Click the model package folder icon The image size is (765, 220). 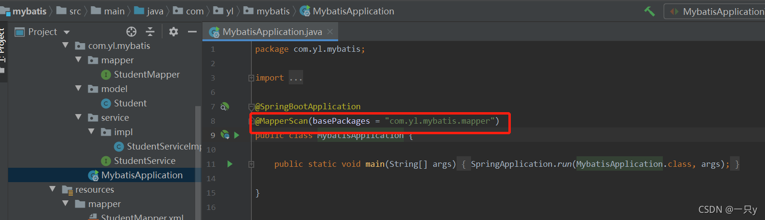pos(93,89)
